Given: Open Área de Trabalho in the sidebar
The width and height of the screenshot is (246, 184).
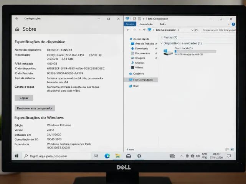Looking at the screenshot, I should 145,44.
